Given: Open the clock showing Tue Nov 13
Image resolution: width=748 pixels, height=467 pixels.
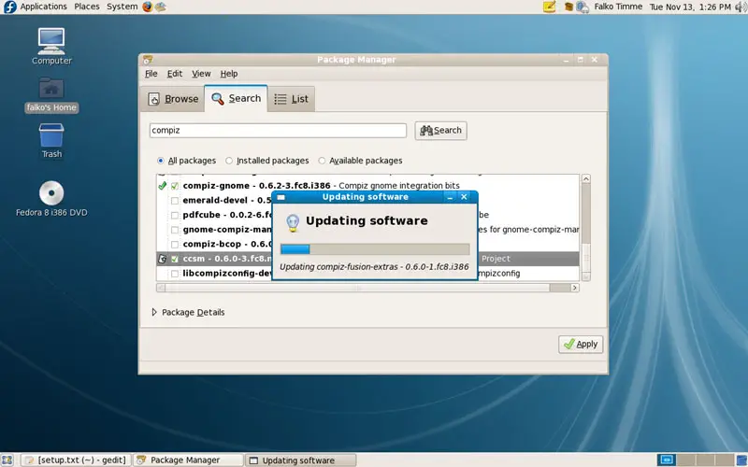Looking at the screenshot, I should pyautogui.click(x=690, y=7).
